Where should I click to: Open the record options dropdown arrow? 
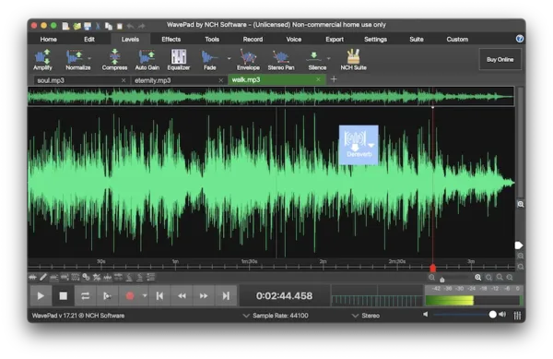pos(145,295)
